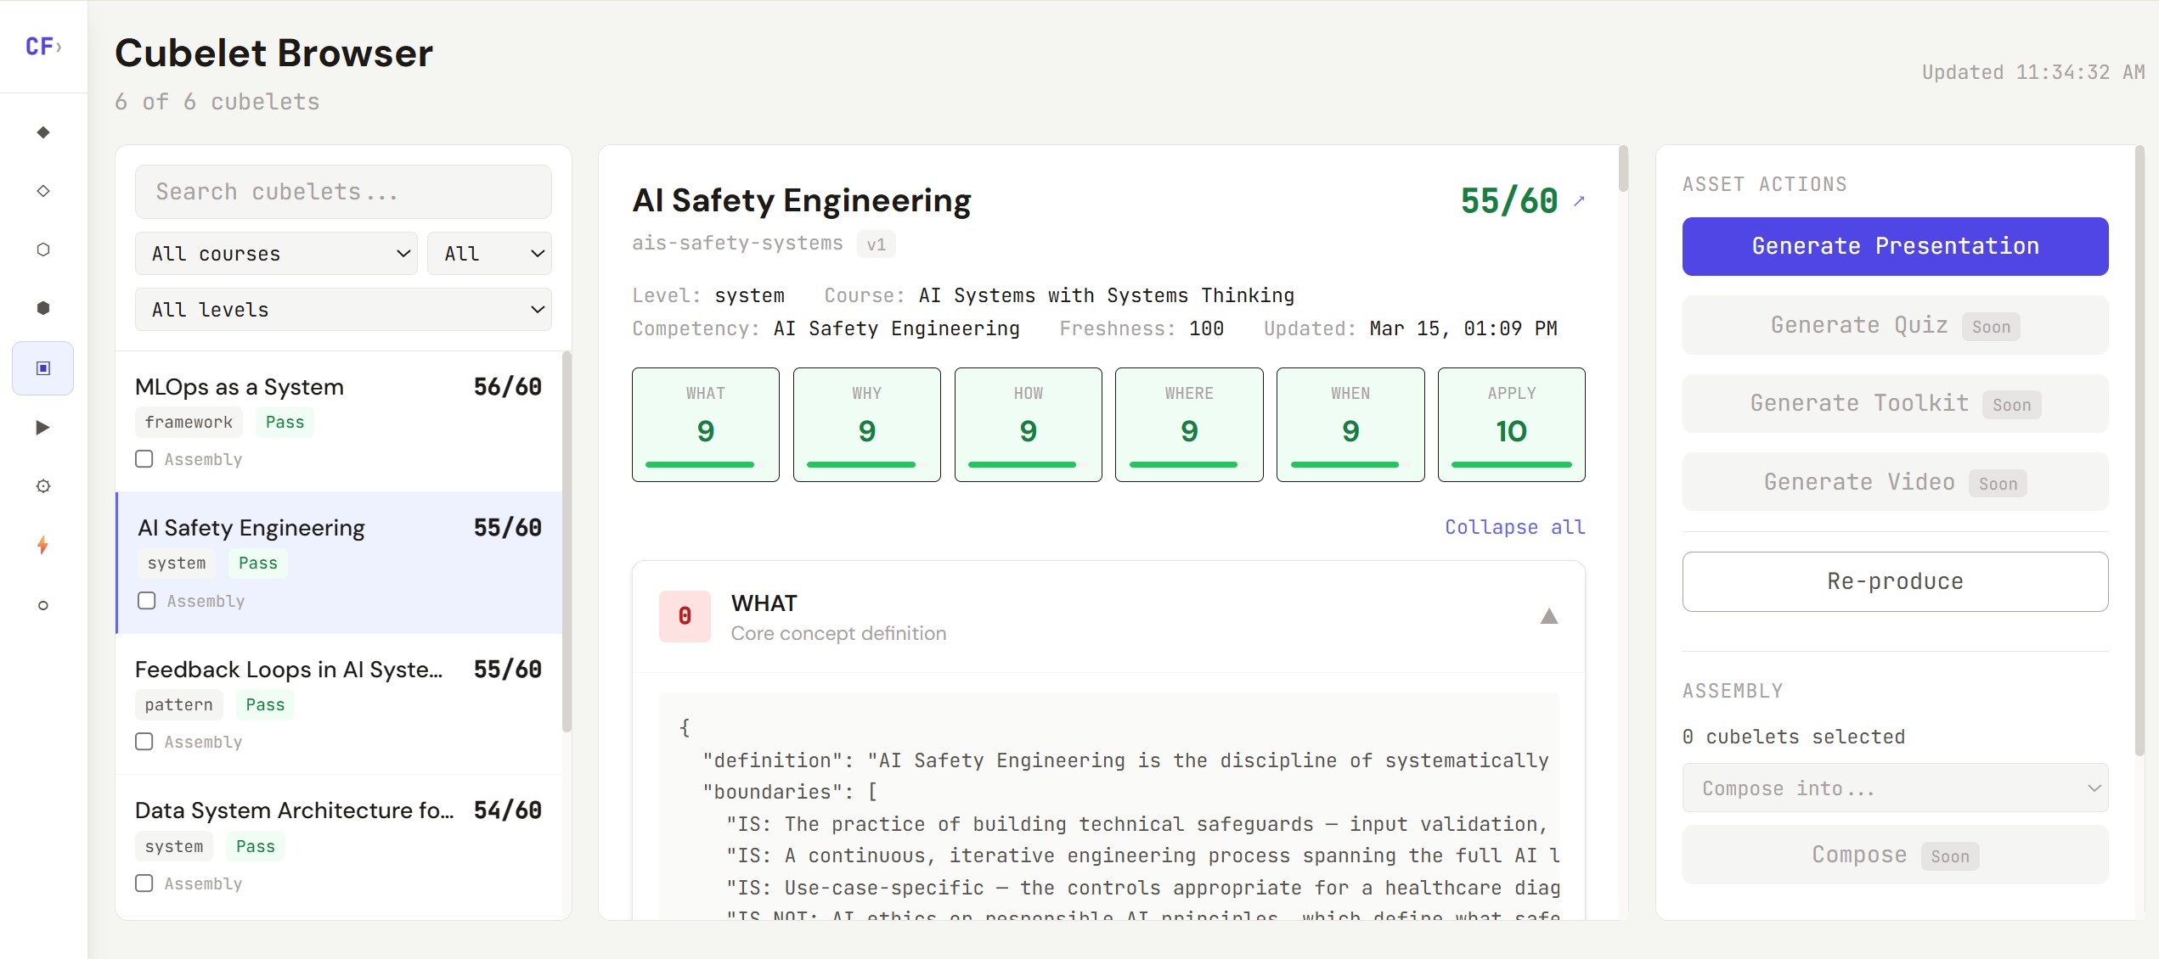This screenshot has height=959, width=2159.
Task: Click the filled hexagon sidebar icon
Action: pyautogui.click(x=42, y=308)
